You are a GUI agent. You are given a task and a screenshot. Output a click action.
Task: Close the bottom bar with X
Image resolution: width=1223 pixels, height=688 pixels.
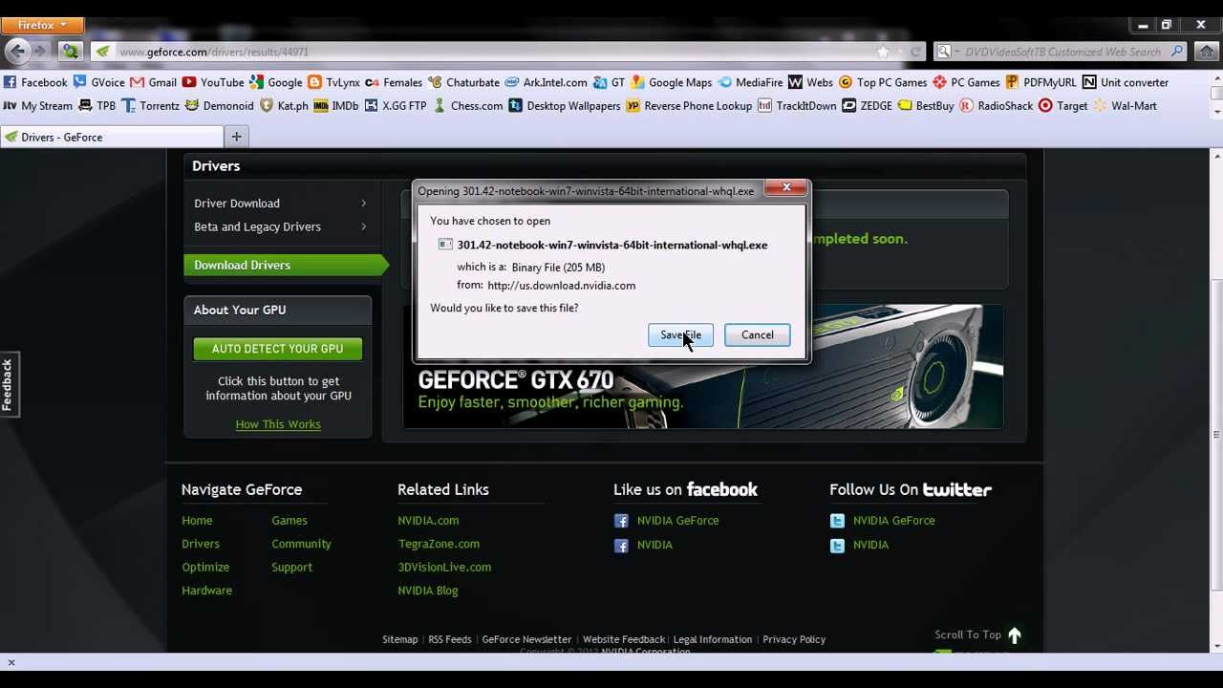11,662
